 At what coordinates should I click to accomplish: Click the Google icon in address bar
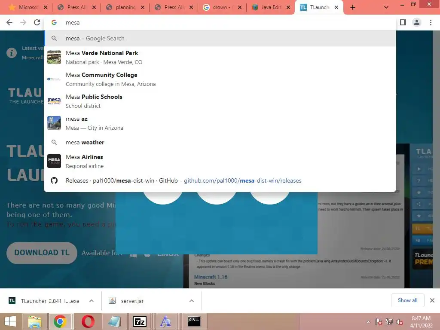pos(54,22)
